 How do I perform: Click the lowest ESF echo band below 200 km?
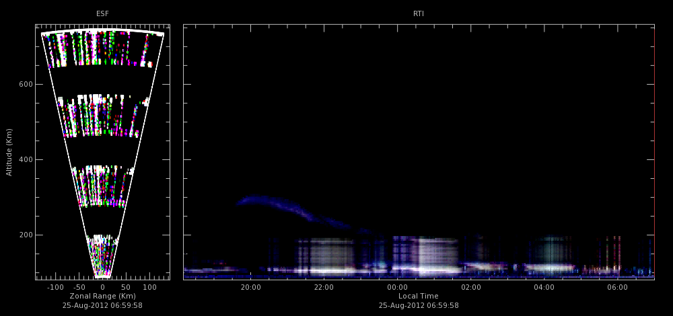(102, 255)
